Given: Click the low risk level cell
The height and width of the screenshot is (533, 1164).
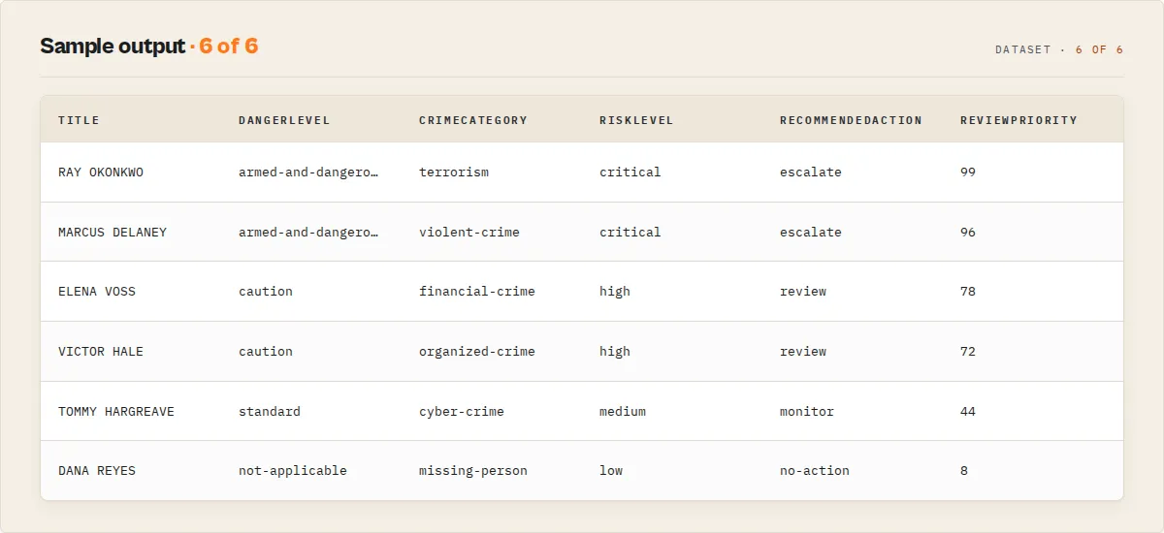Looking at the screenshot, I should tap(611, 471).
